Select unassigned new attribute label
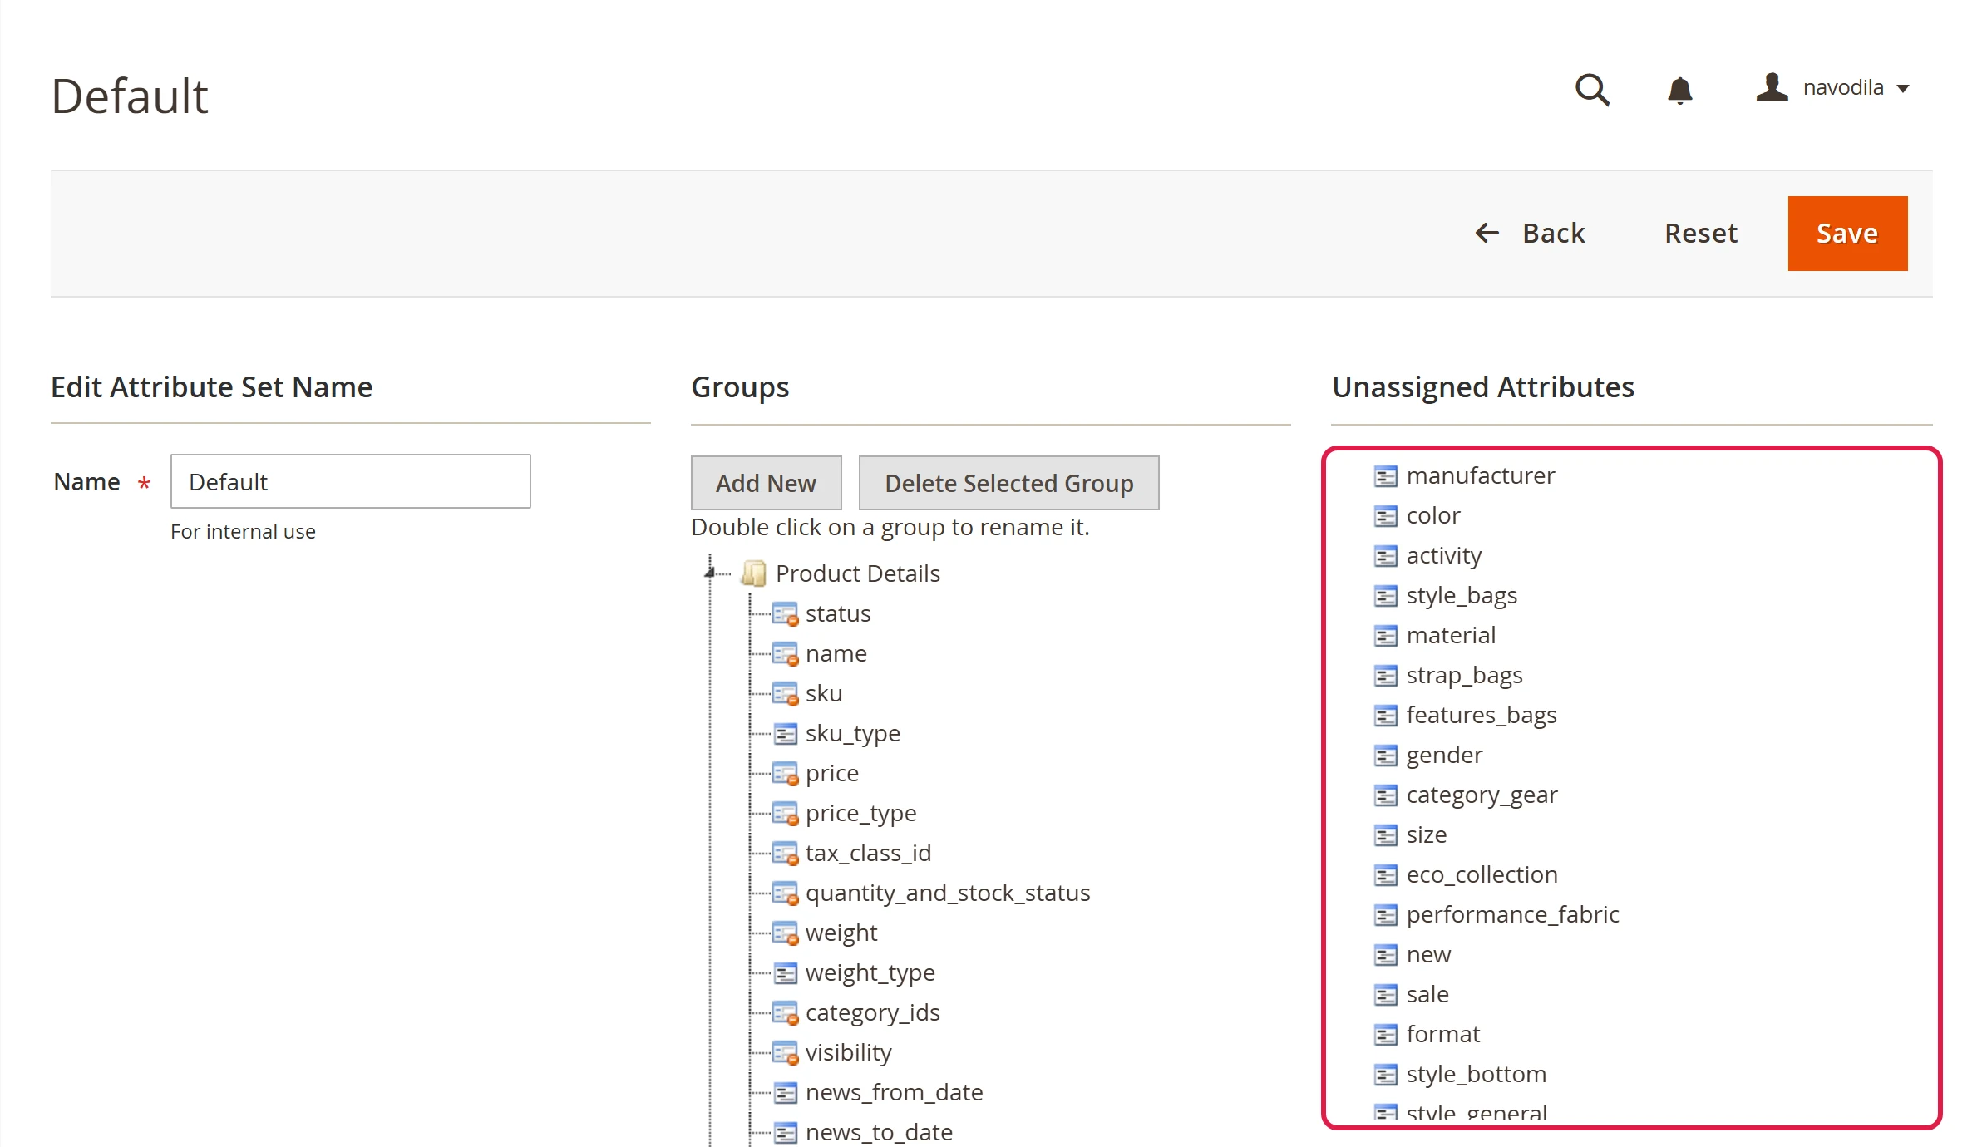Screen dimensions: 1982x1147 tap(1428, 954)
